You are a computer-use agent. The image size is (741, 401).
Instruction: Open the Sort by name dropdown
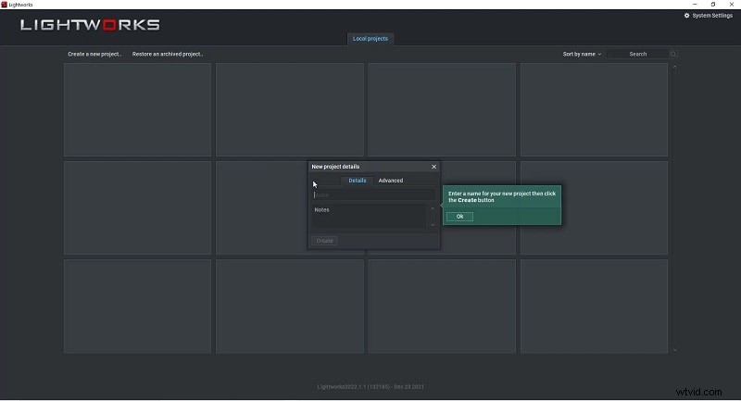coord(582,54)
